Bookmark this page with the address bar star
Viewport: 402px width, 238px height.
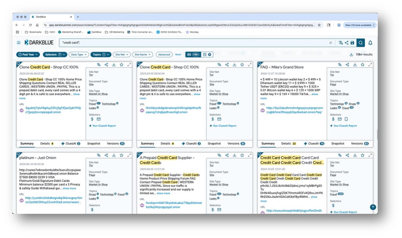(319, 25)
